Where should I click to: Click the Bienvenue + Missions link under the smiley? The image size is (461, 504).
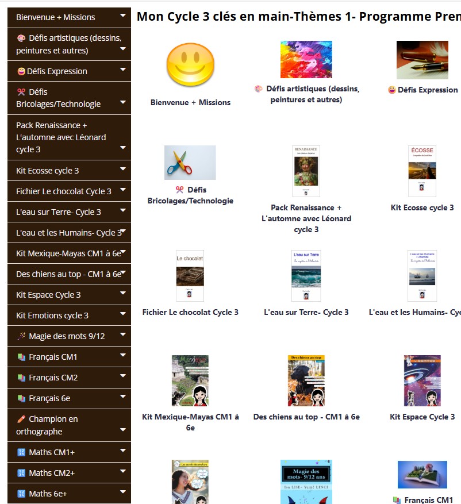(190, 102)
